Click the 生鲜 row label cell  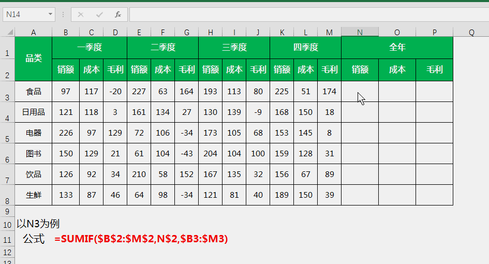pyautogui.click(x=33, y=195)
